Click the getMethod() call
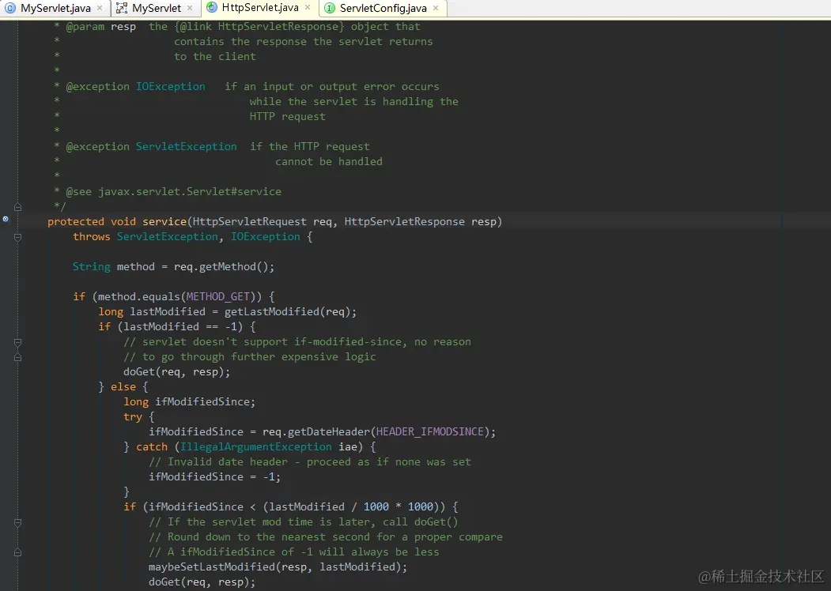The image size is (831, 591). [x=233, y=266]
